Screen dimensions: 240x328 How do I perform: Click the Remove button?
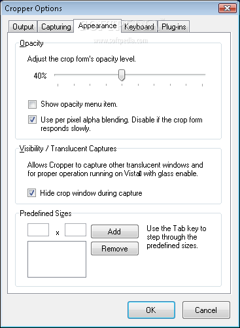tap(114, 248)
